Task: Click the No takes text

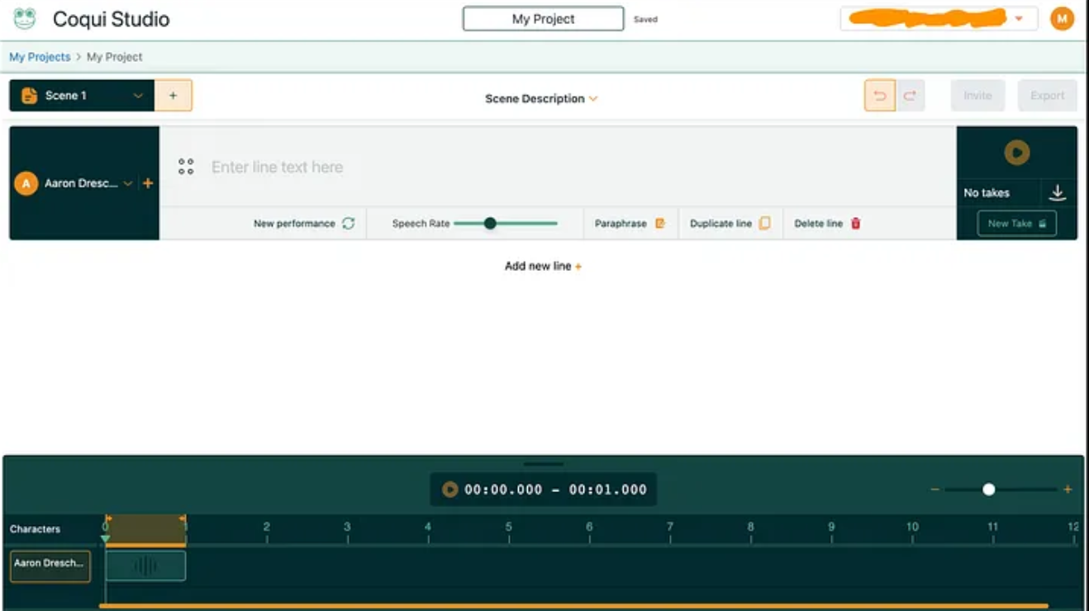Action: (x=987, y=192)
